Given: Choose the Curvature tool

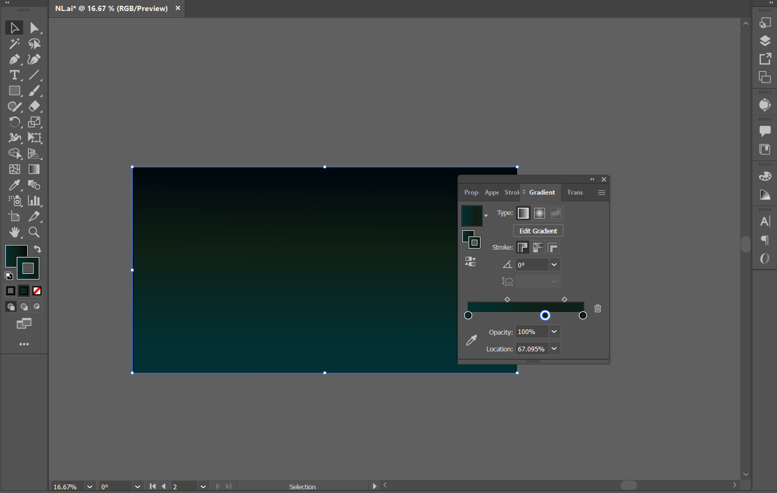Looking at the screenshot, I should click(x=34, y=59).
